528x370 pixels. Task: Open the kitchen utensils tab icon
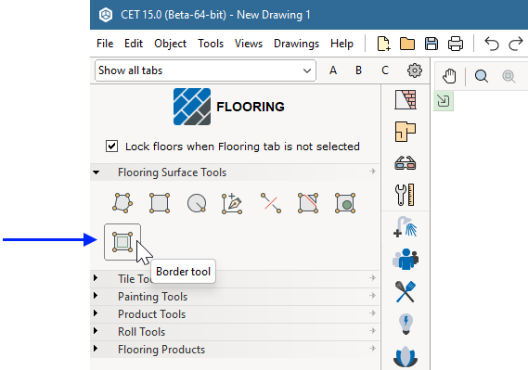pyautogui.click(x=406, y=291)
